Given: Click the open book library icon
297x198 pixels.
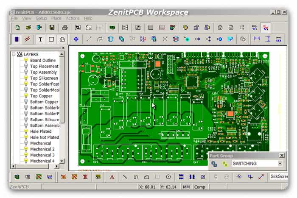Looking at the screenshot, I should (x=162, y=28).
